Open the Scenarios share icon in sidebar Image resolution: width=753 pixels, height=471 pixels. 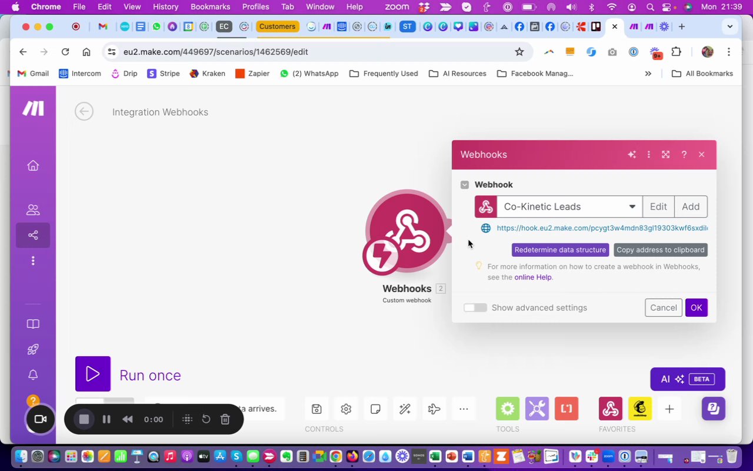click(33, 235)
